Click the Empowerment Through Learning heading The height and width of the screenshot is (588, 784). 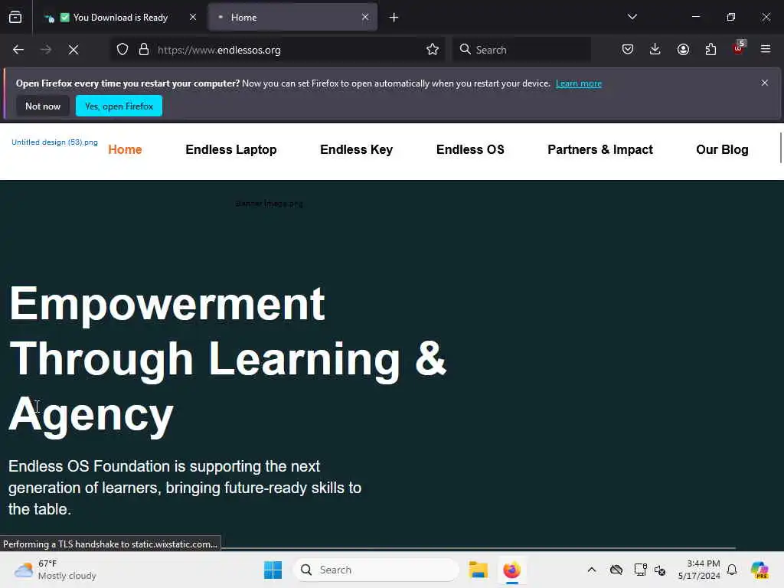227,360
